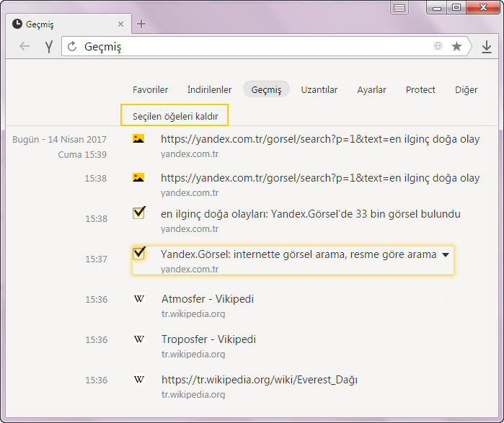Click tr.wikipedia.org under Troposfer entry
This screenshot has width=504, height=423.
coord(193,355)
